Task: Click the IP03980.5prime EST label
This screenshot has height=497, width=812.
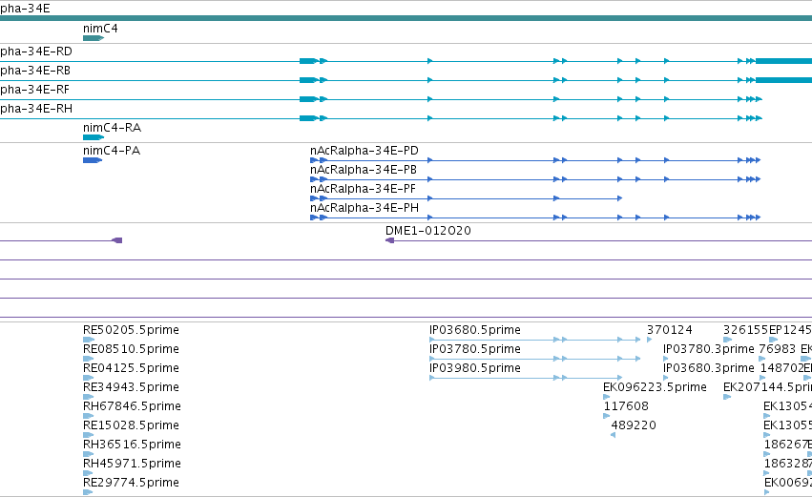Action: (x=475, y=368)
